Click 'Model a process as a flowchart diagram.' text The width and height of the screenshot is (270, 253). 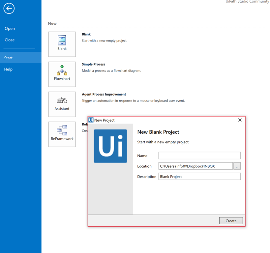tap(111, 70)
